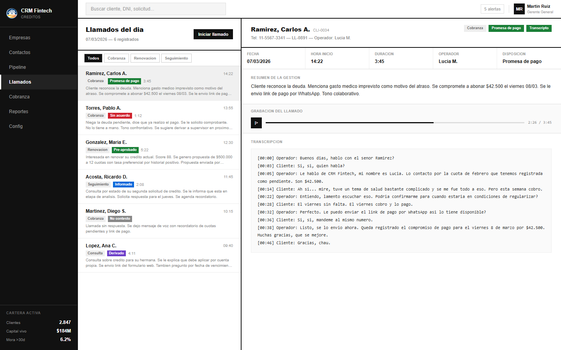Go to Pipeline section
This screenshot has width=561, height=350.
18,67
